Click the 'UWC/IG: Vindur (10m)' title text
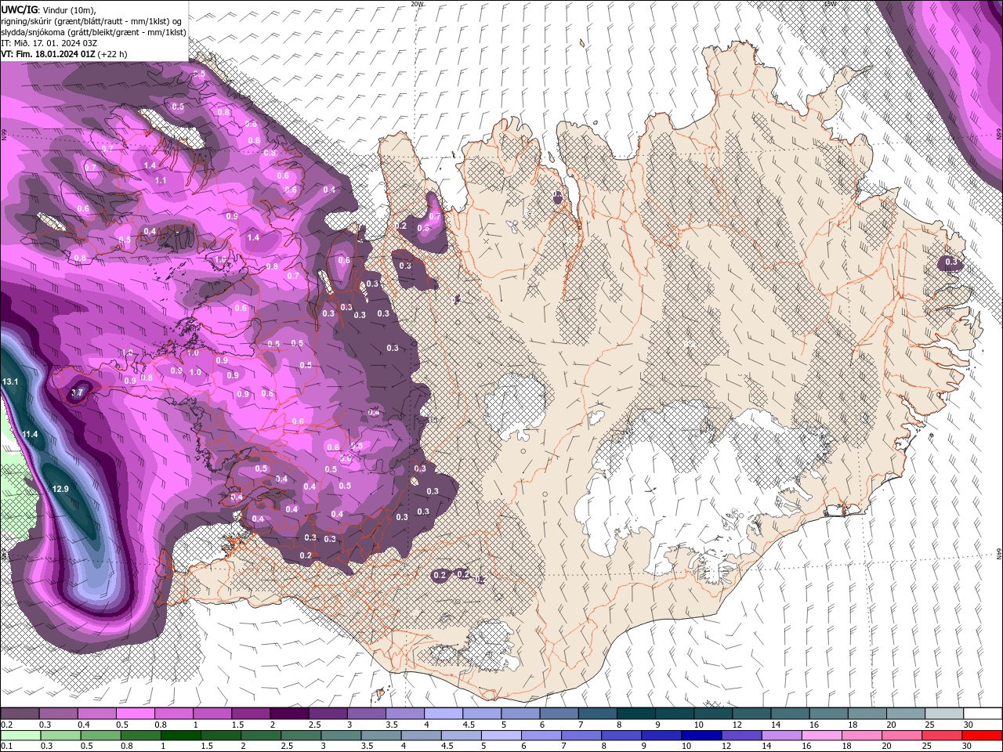This screenshot has width=1003, height=752. pos(49,9)
